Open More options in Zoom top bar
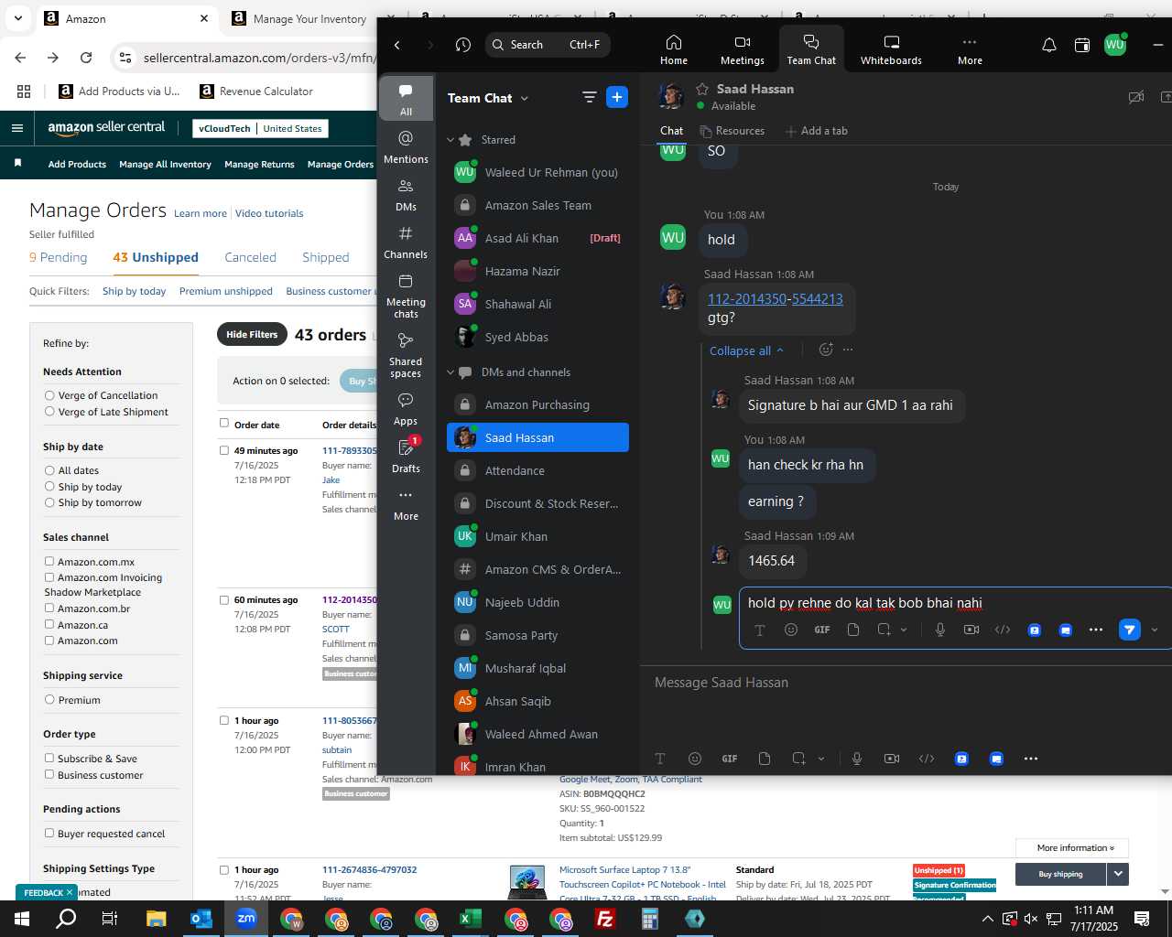The image size is (1172, 937). tap(970, 49)
